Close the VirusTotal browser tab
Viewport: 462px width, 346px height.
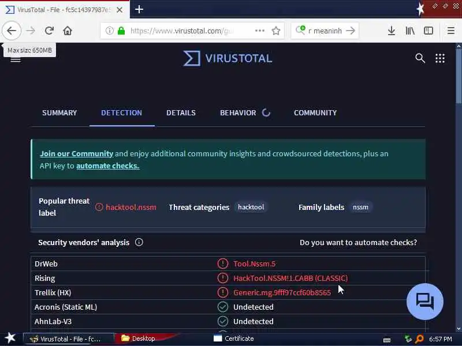pos(120,10)
